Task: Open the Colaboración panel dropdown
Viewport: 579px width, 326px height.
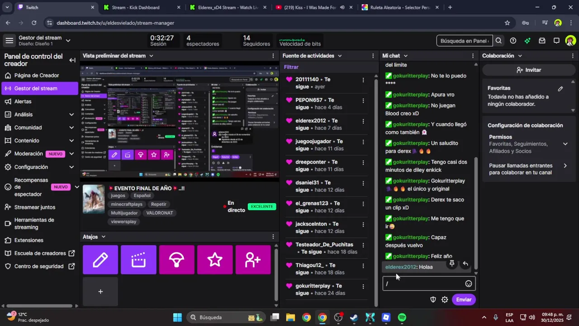Action: (520, 56)
